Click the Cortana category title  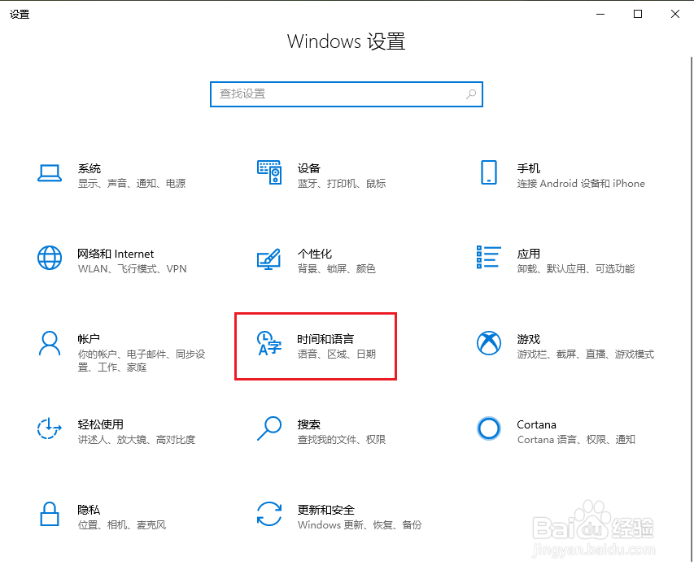[x=536, y=424]
